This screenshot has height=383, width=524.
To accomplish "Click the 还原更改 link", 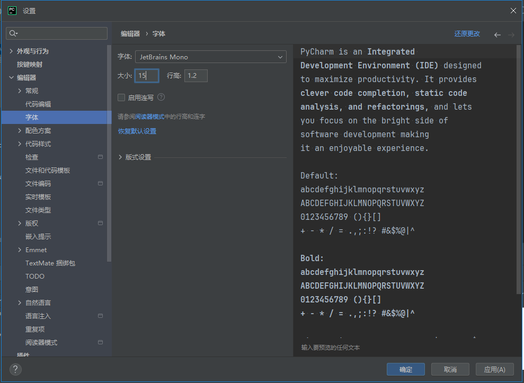I will click(467, 34).
